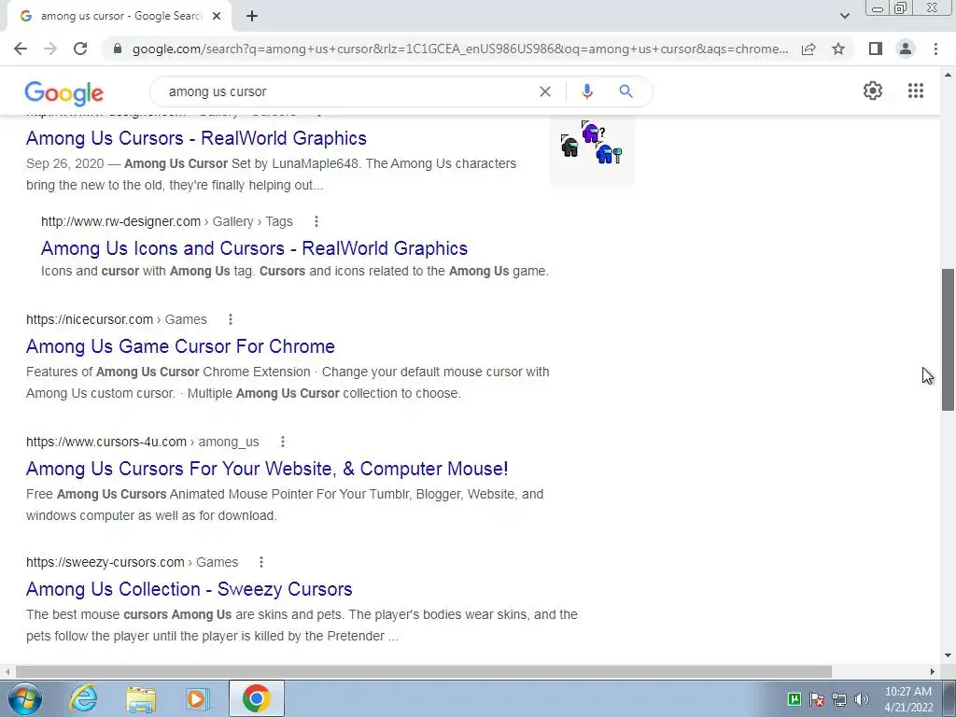
Task: View site information lock icon
Action: [118, 49]
